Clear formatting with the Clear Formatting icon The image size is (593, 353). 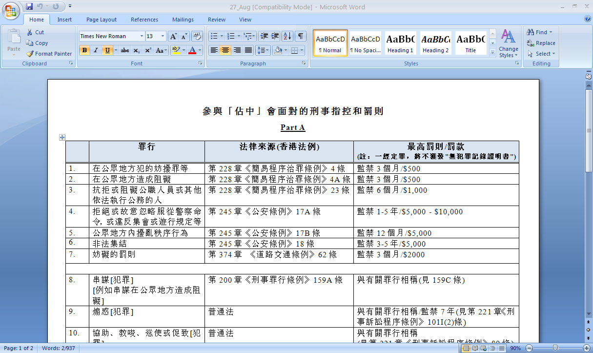(197, 36)
